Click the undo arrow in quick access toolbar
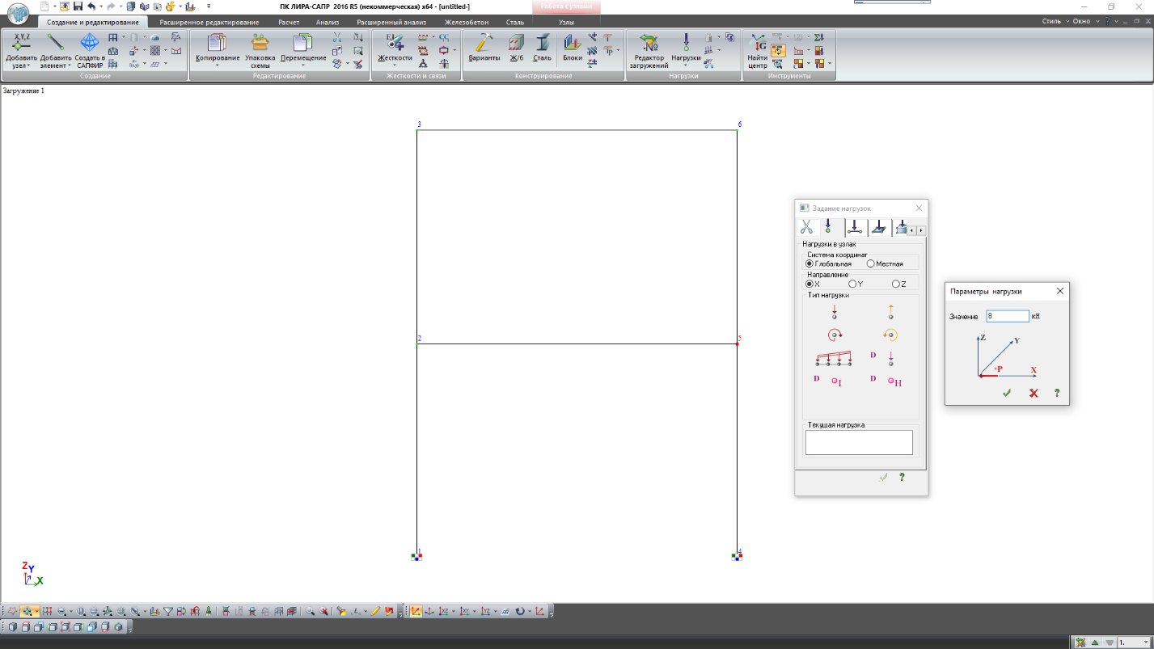This screenshot has width=1154, height=649. [x=91, y=6]
